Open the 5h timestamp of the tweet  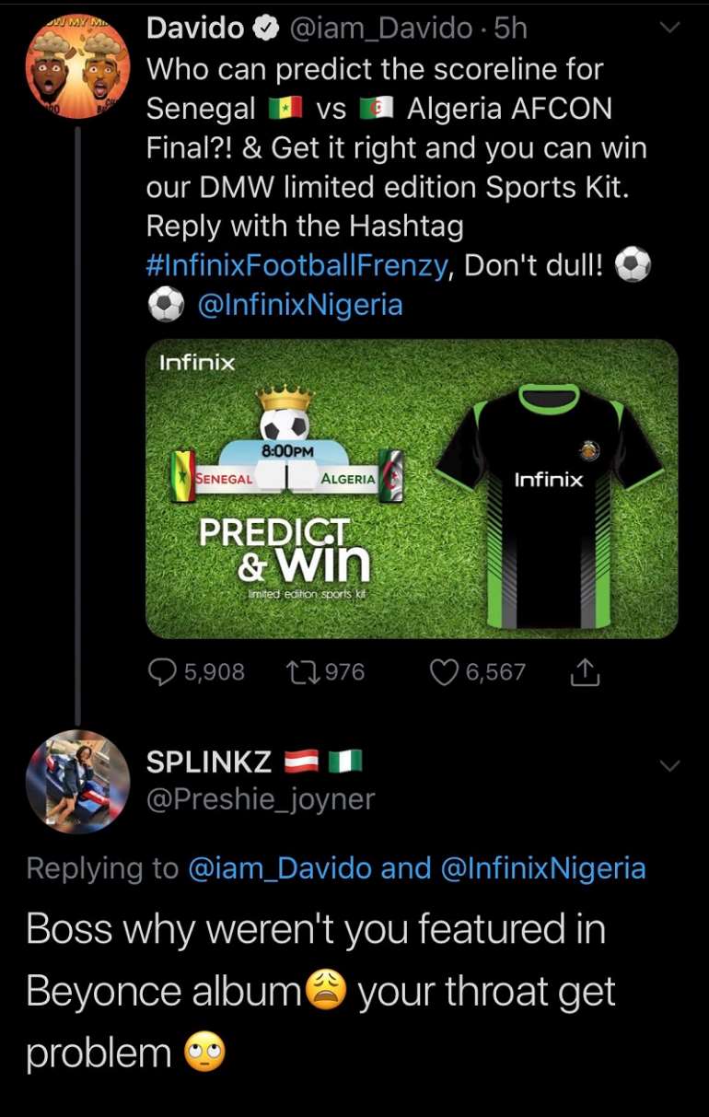coord(511,29)
